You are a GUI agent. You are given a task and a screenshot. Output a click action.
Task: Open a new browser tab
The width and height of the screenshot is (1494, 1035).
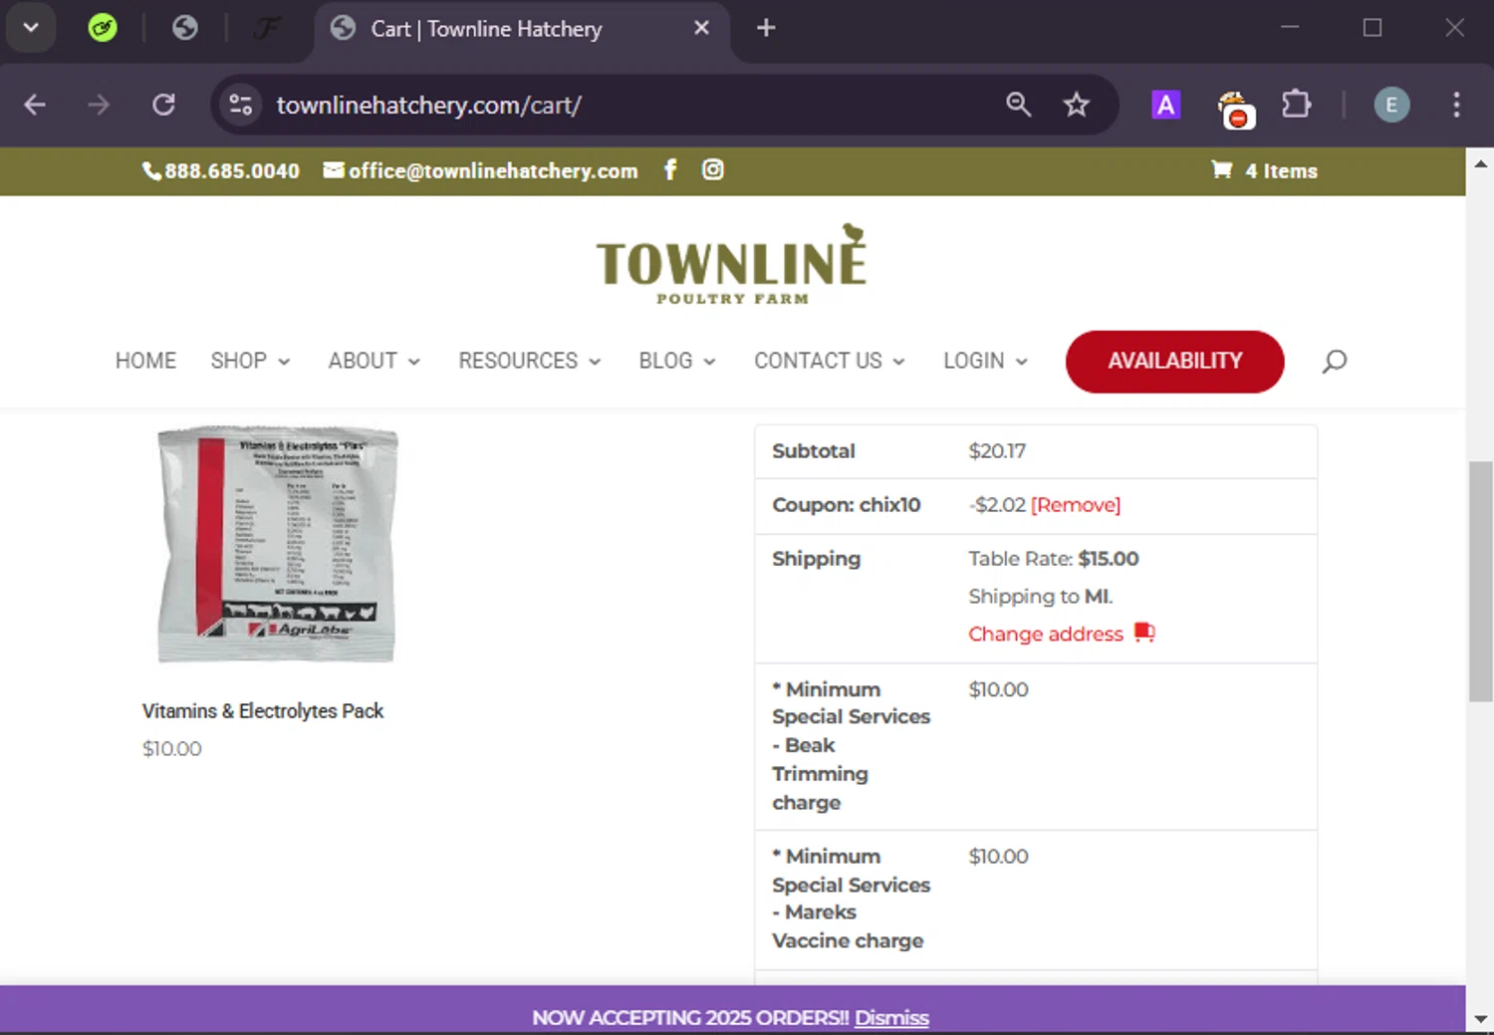pyautogui.click(x=766, y=28)
